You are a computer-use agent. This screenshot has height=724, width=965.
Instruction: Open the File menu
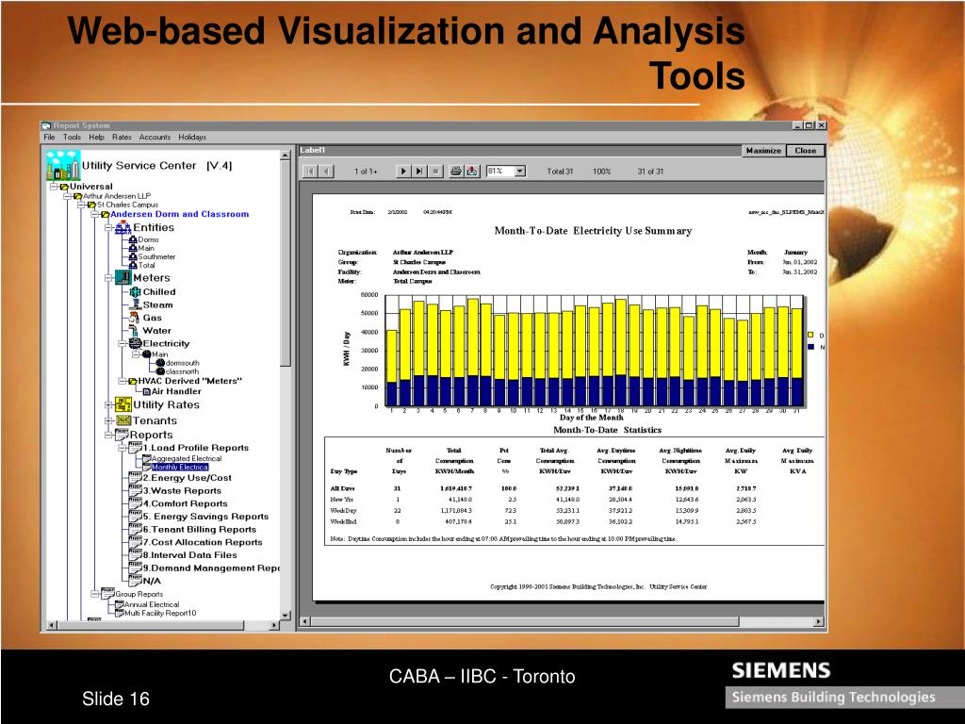(49, 138)
